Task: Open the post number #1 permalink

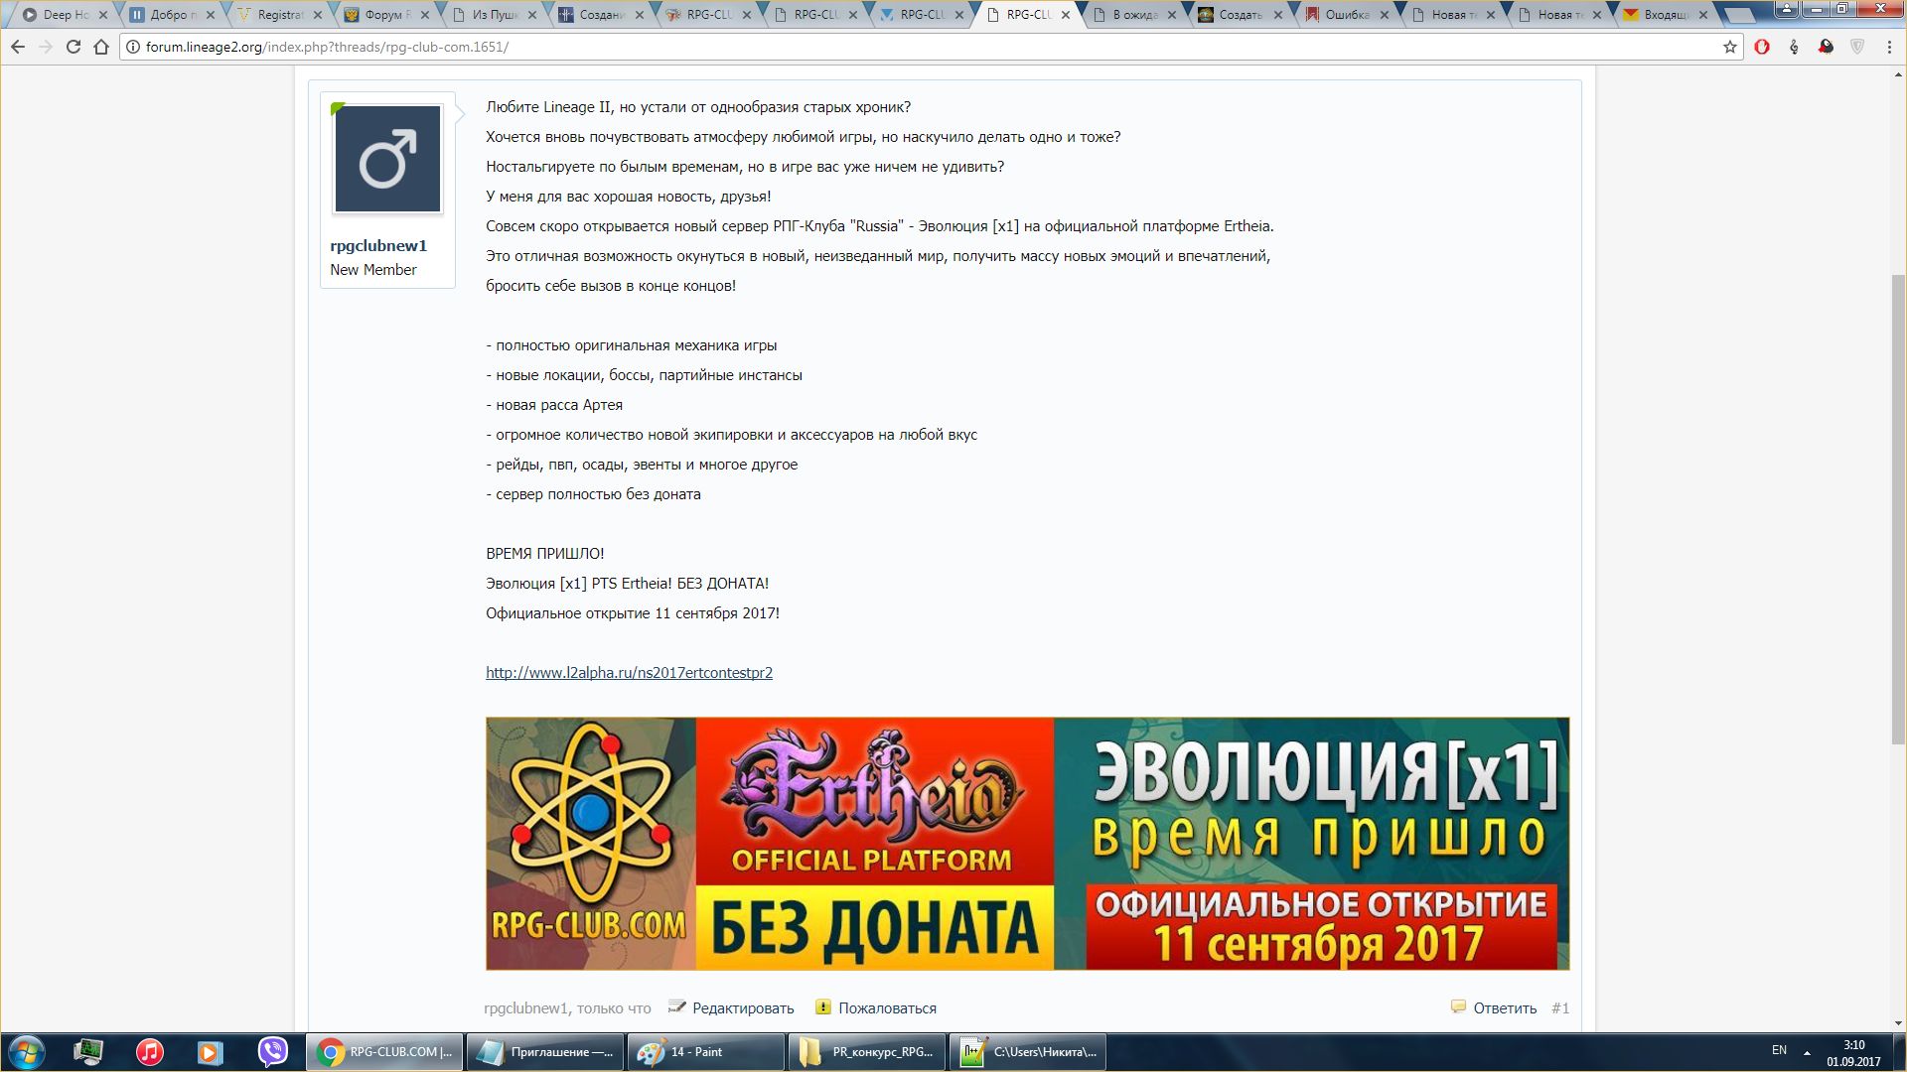Action: coord(1560,1008)
